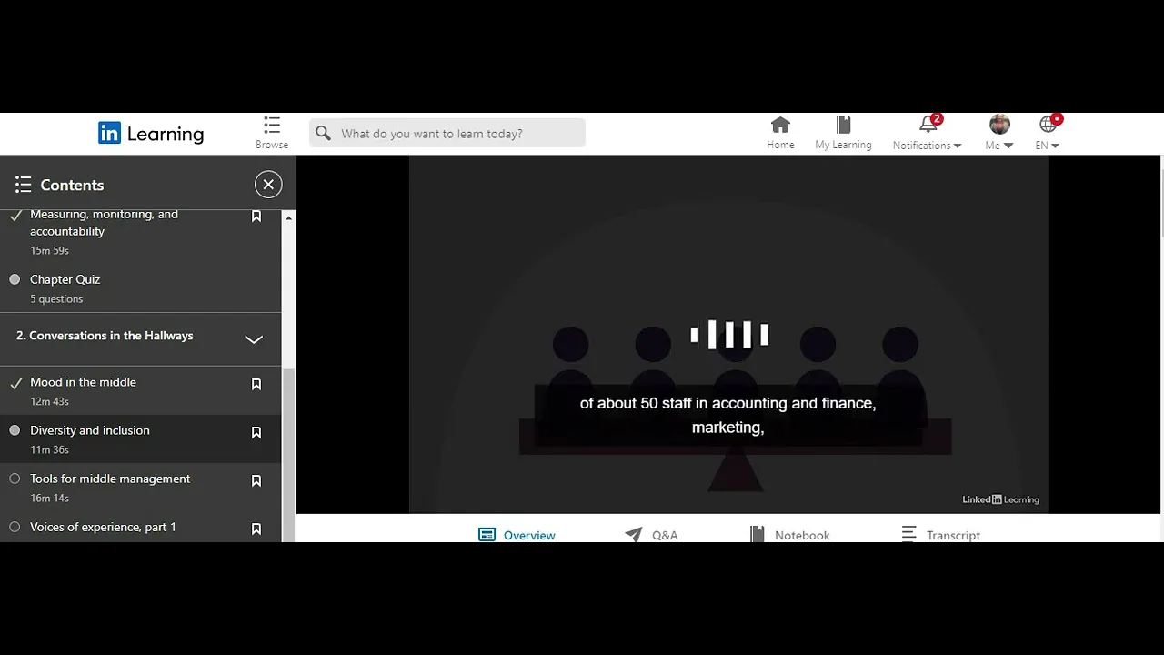Open the Browse menu icon
Viewport: 1164px width, 655px height.
pyautogui.click(x=272, y=125)
